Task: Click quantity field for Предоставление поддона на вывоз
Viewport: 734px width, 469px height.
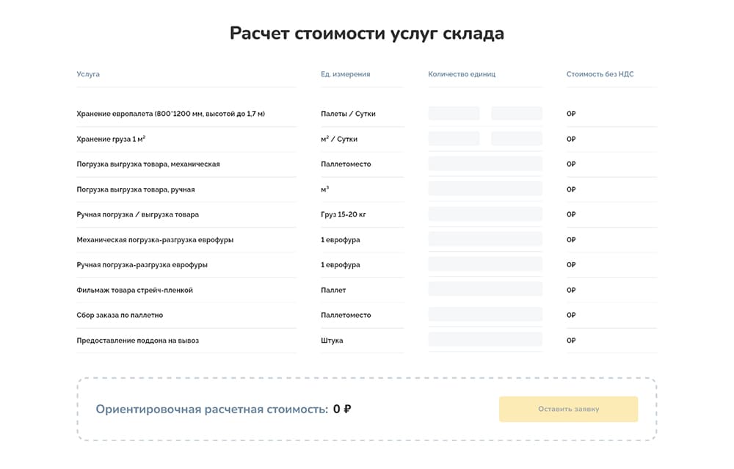Action: click(485, 341)
